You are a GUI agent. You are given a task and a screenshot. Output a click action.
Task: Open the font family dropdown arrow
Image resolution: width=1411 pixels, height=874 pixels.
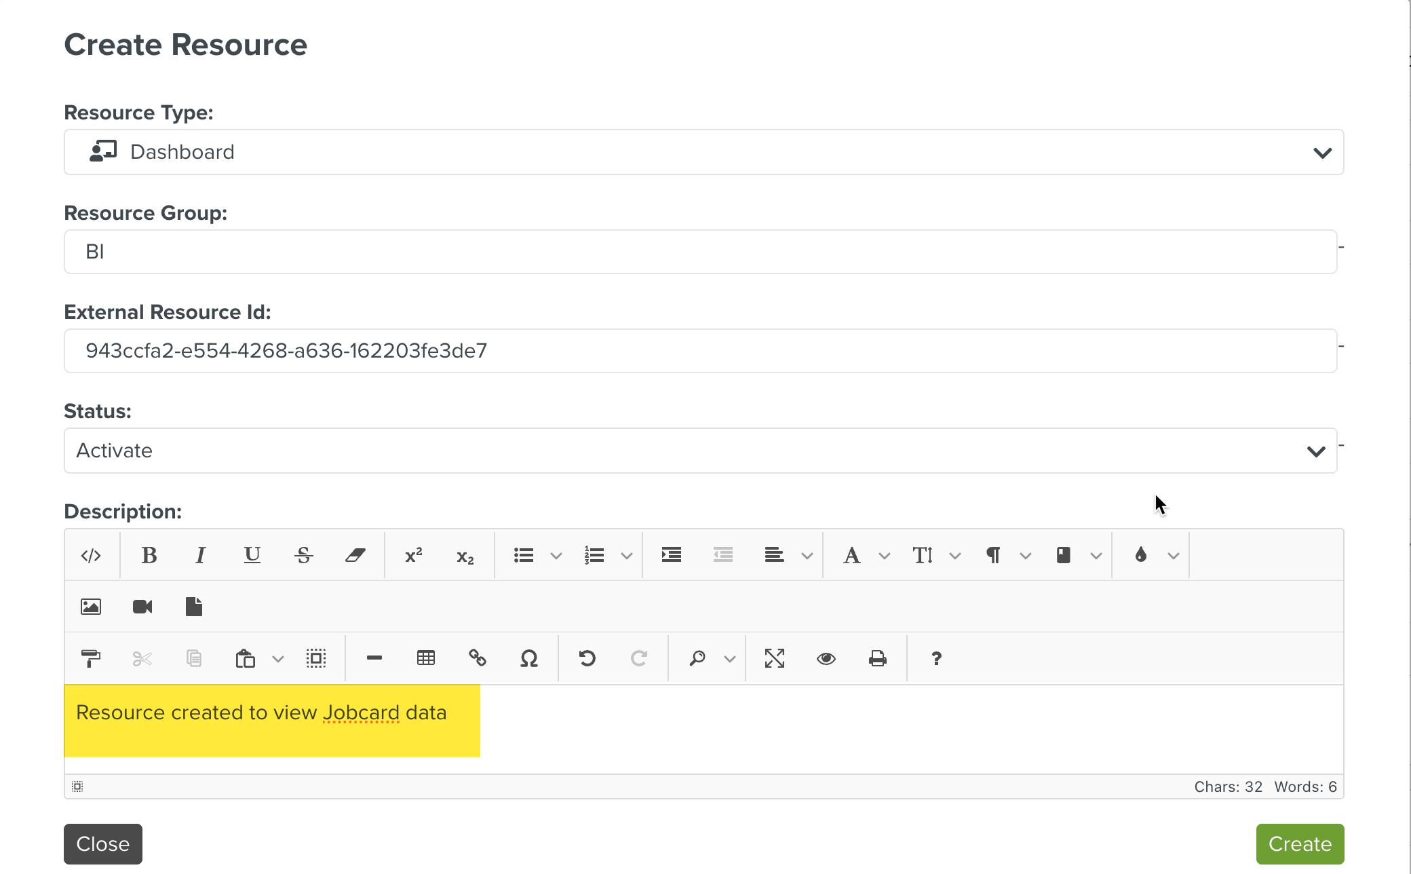click(x=884, y=556)
